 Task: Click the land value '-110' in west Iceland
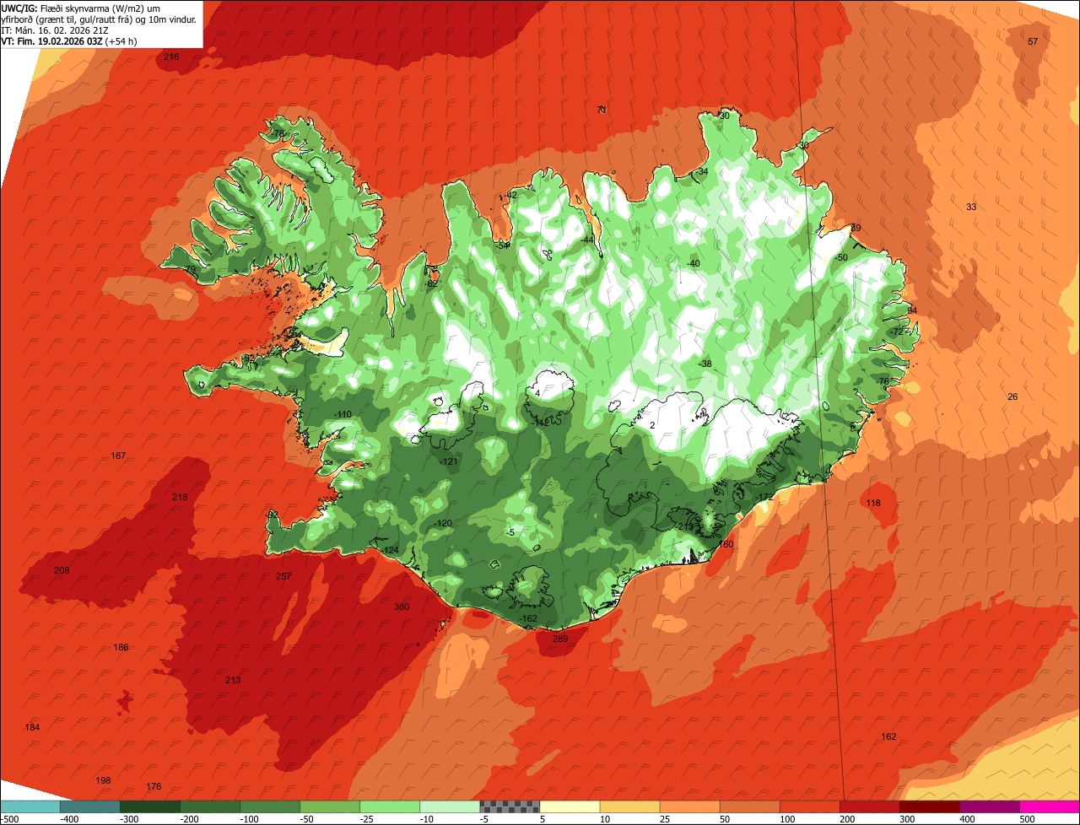[x=342, y=414]
